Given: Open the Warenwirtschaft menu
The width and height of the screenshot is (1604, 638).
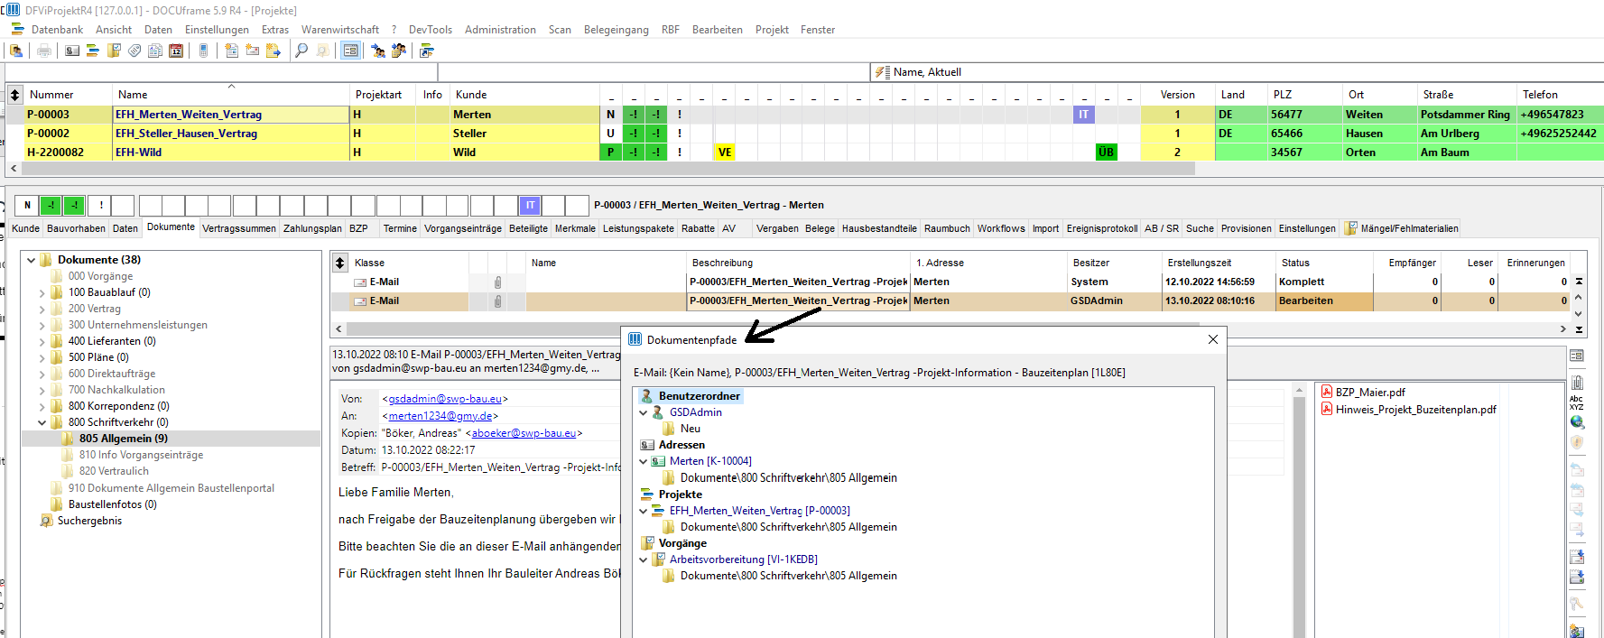Looking at the screenshot, I should click(340, 30).
